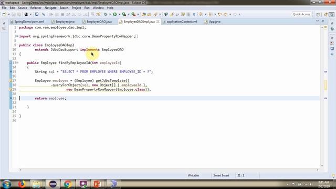Click the Open Perspective icon
Viewport: 336px width, 189px height.
point(318,14)
